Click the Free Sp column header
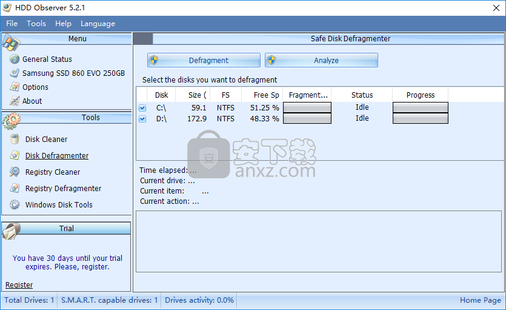Viewport: 506px width, 310px height. (x=262, y=95)
